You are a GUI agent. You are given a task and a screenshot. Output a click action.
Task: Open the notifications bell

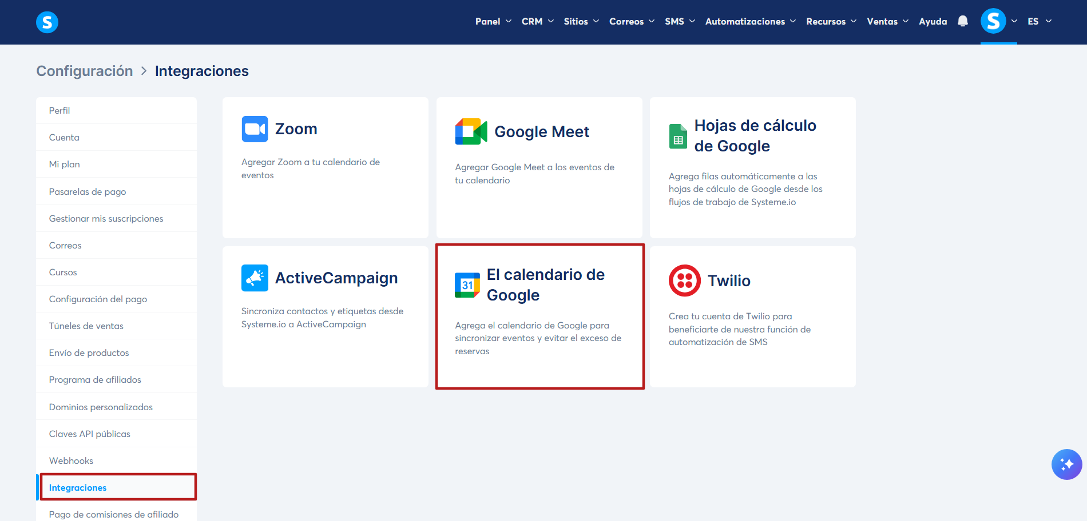click(x=963, y=21)
